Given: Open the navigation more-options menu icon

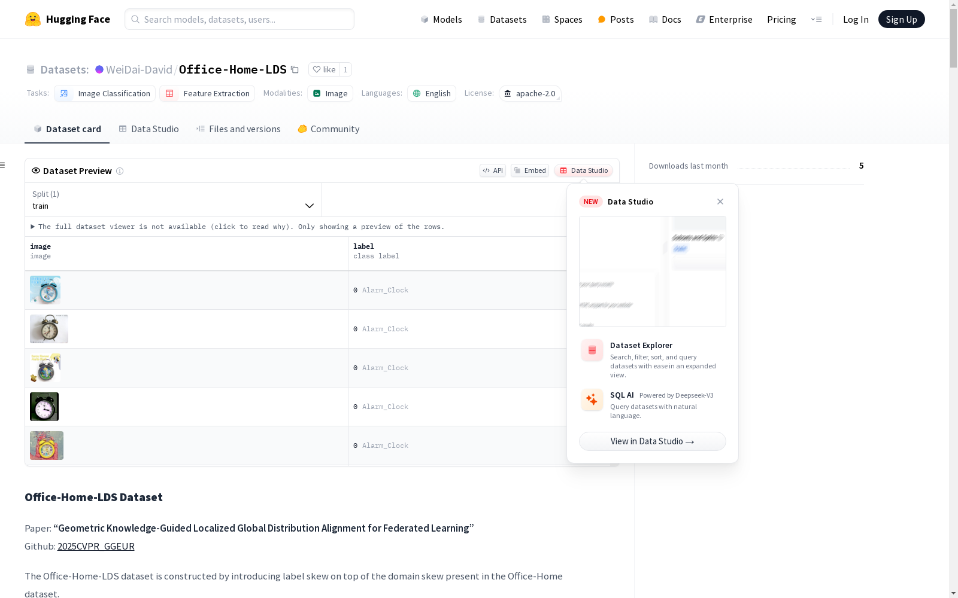Looking at the screenshot, I should (x=817, y=19).
